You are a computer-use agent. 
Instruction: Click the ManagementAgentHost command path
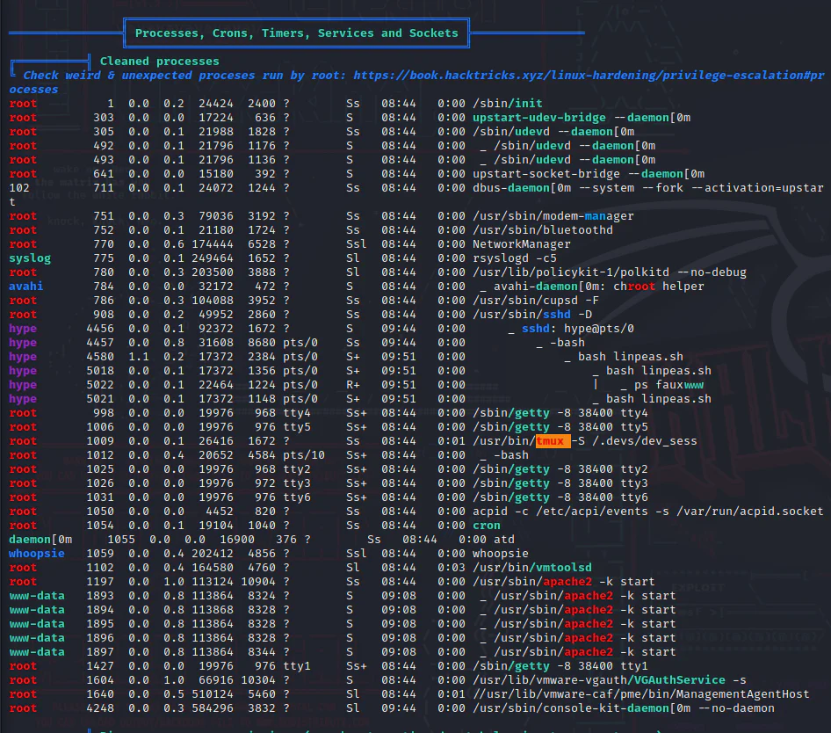[x=640, y=694]
